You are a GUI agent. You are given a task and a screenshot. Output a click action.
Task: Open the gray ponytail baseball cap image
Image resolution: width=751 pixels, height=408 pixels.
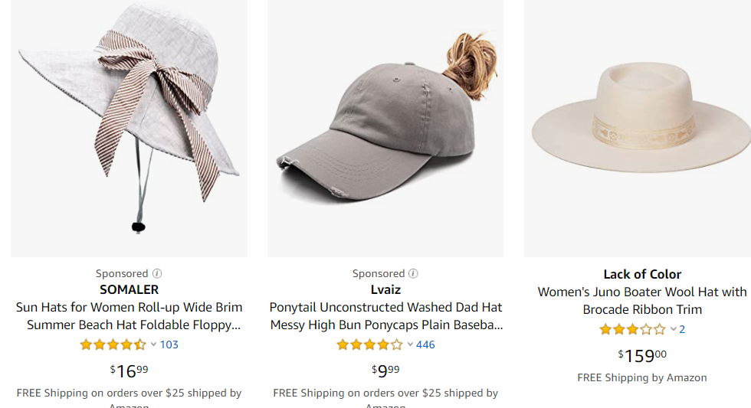click(x=385, y=128)
